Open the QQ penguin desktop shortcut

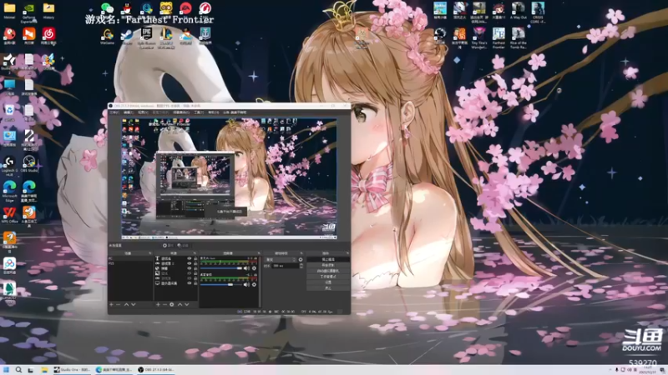pos(127,7)
